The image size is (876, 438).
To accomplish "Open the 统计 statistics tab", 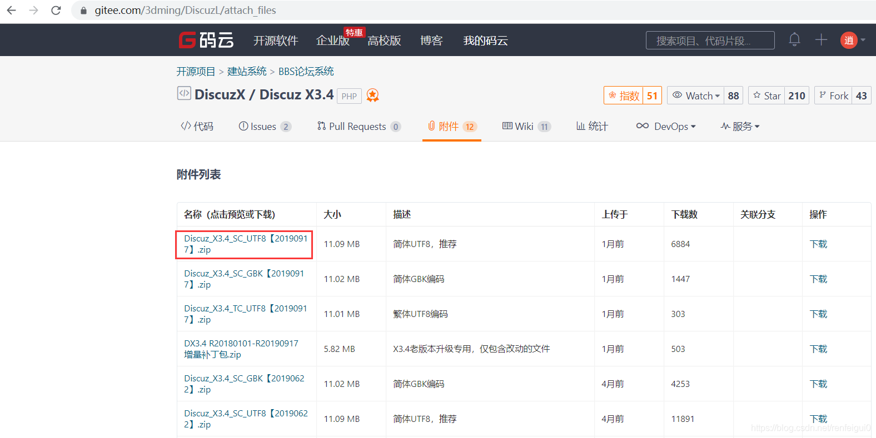I will click(592, 127).
